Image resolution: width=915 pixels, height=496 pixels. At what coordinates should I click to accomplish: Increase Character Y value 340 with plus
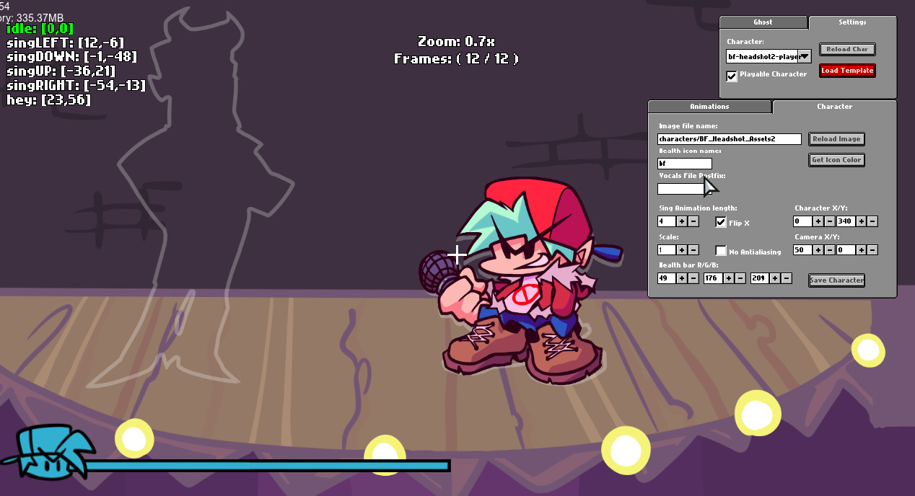pos(861,221)
